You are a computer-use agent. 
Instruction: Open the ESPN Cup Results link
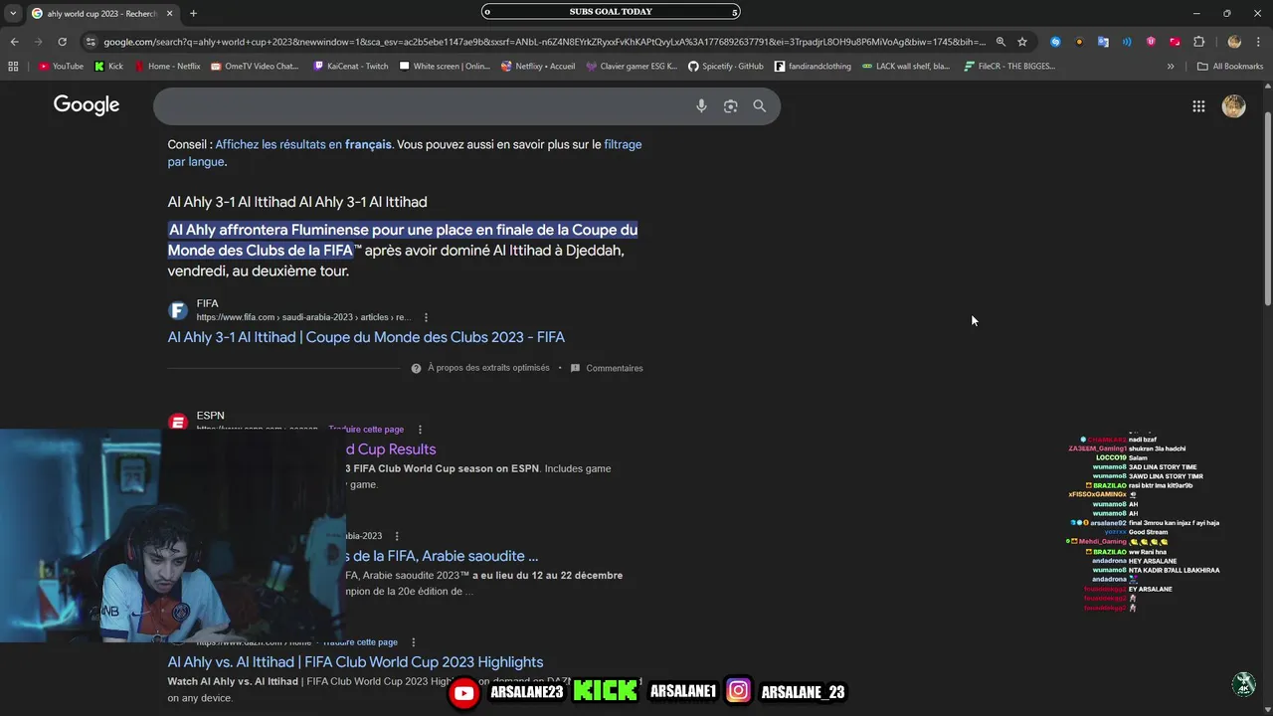tap(391, 449)
